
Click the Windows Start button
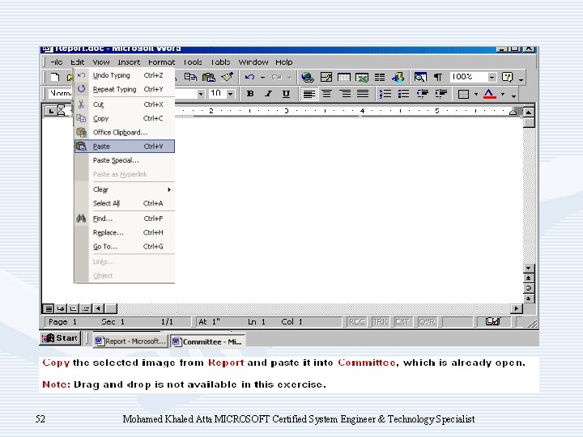click(60, 338)
